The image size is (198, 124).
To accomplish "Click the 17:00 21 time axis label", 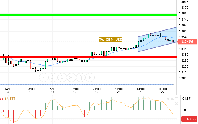I will [118, 90].
